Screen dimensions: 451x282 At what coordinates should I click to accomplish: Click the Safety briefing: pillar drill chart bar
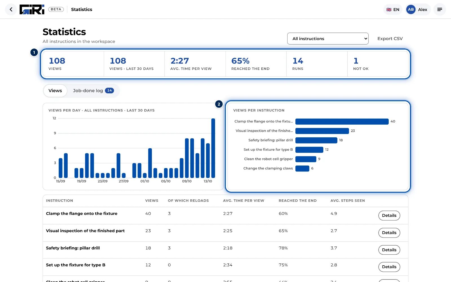point(316,140)
